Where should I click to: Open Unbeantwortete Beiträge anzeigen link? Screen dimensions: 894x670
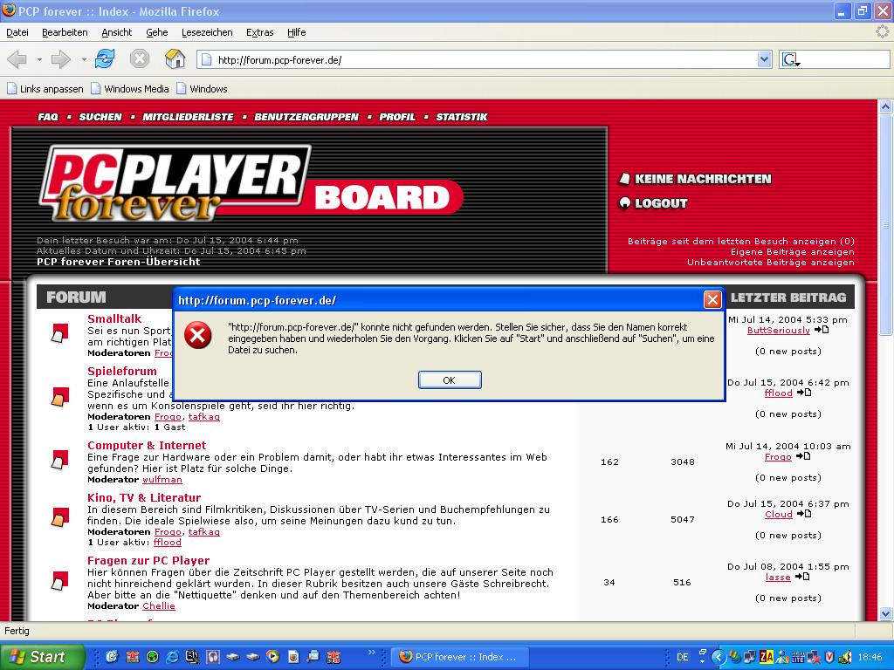click(771, 262)
